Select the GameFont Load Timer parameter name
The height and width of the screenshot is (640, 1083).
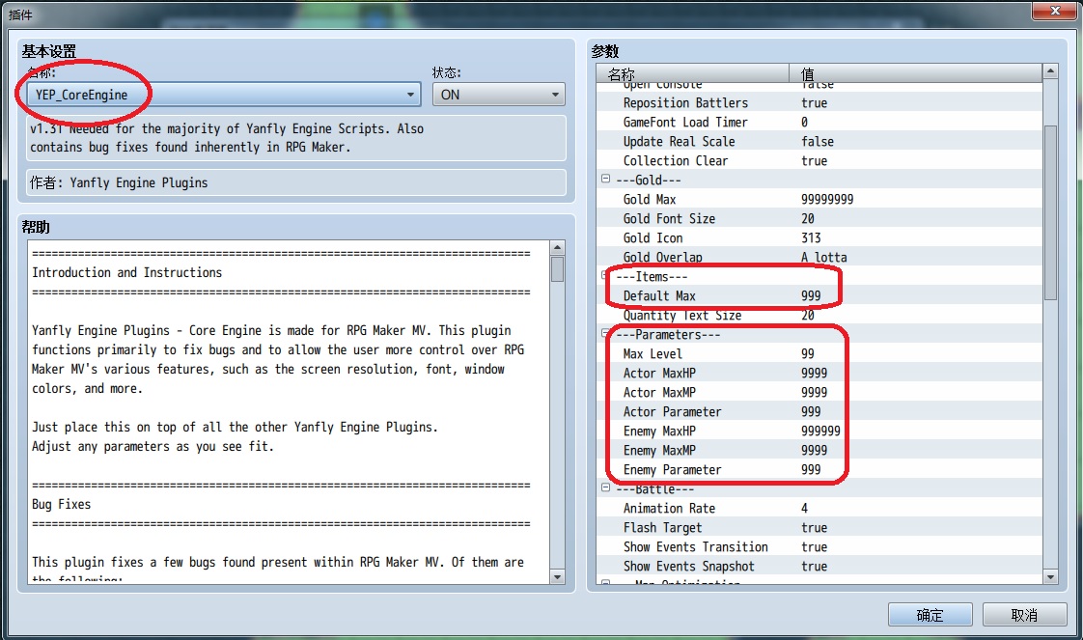point(685,123)
